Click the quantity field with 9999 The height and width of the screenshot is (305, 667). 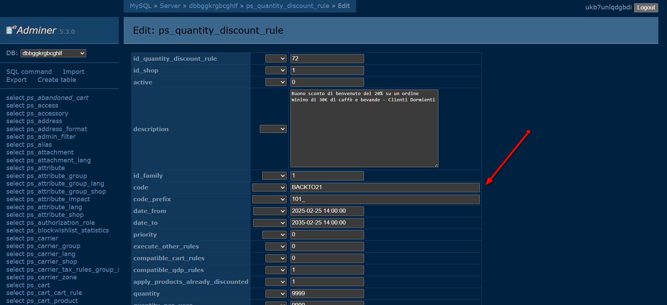tap(327, 294)
